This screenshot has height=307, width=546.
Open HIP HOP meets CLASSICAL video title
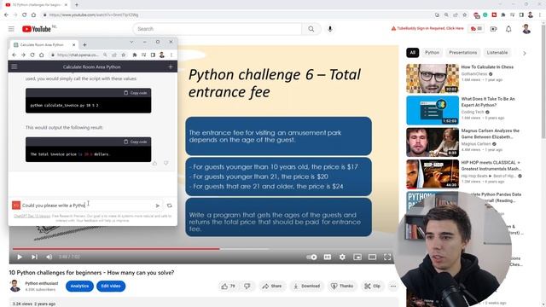pos(491,165)
